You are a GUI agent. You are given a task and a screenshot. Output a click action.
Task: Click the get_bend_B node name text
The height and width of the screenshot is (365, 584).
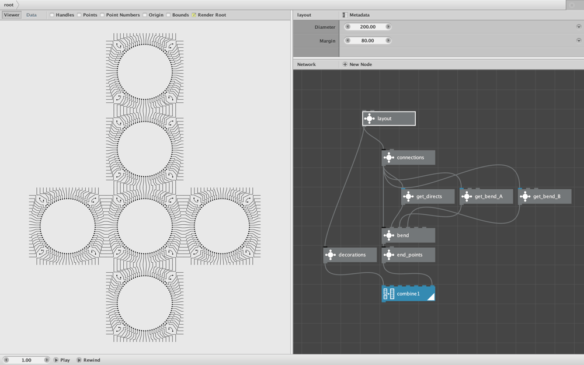click(x=547, y=196)
